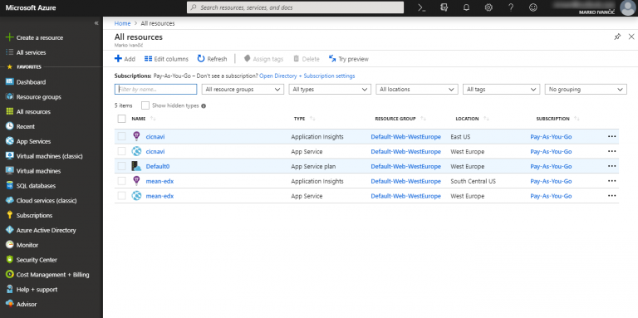Open the No grouping dropdown
Image resolution: width=638 pixels, height=318 pixels.
click(586, 90)
